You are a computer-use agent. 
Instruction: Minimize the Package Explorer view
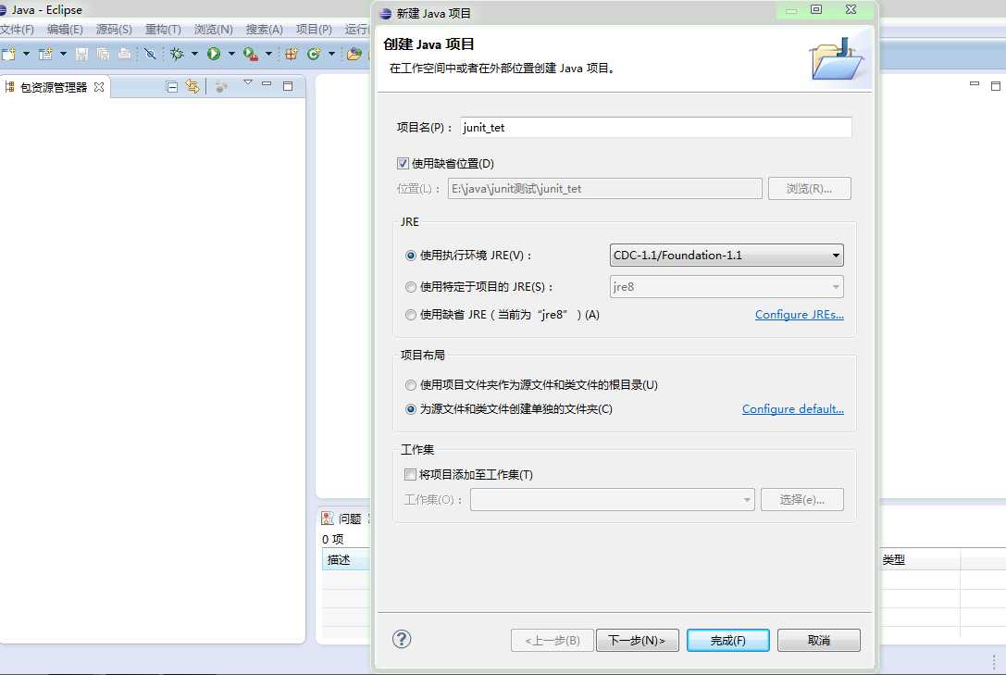pyautogui.click(x=267, y=84)
